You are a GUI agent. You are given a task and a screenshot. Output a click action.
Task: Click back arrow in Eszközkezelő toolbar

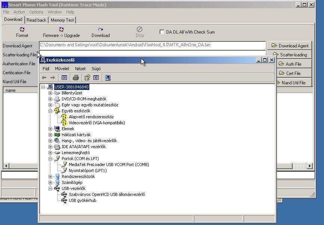click(x=44, y=78)
